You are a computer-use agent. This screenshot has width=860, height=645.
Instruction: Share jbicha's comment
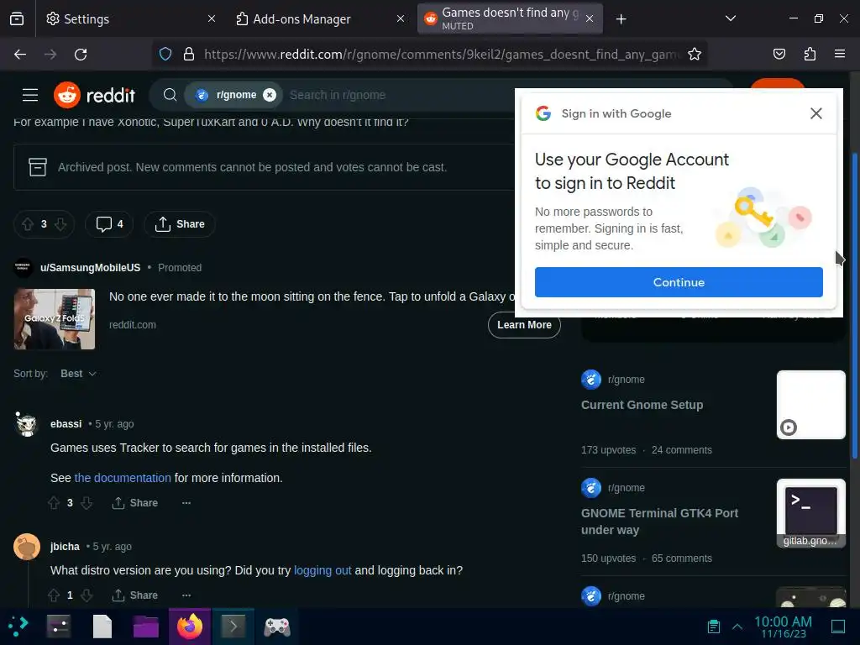[135, 595]
